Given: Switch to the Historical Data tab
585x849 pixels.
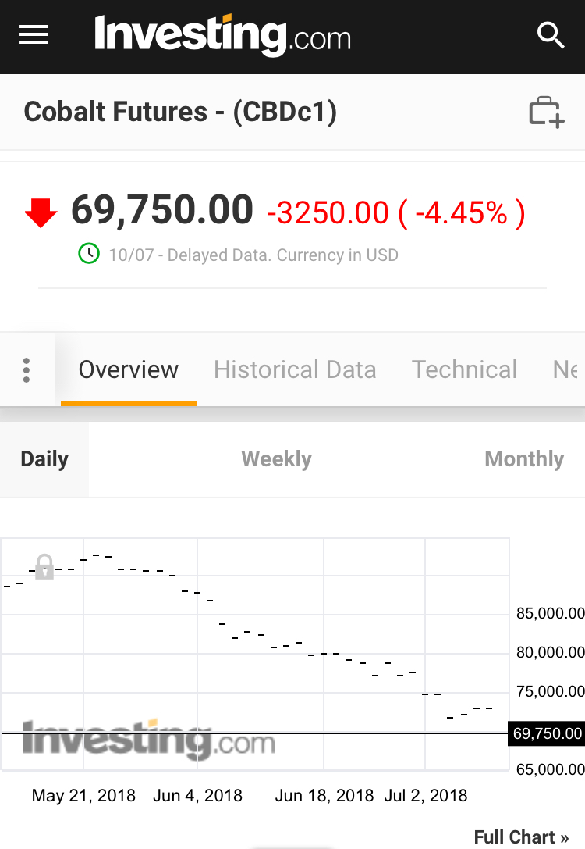Looking at the screenshot, I should coord(295,369).
